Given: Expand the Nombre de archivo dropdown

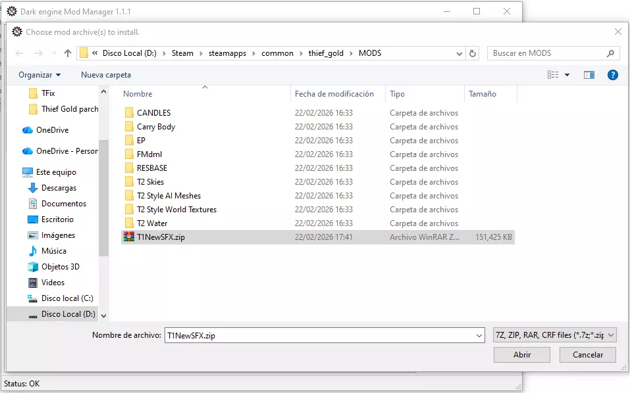Looking at the screenshot, I should [x=479, y=335].
